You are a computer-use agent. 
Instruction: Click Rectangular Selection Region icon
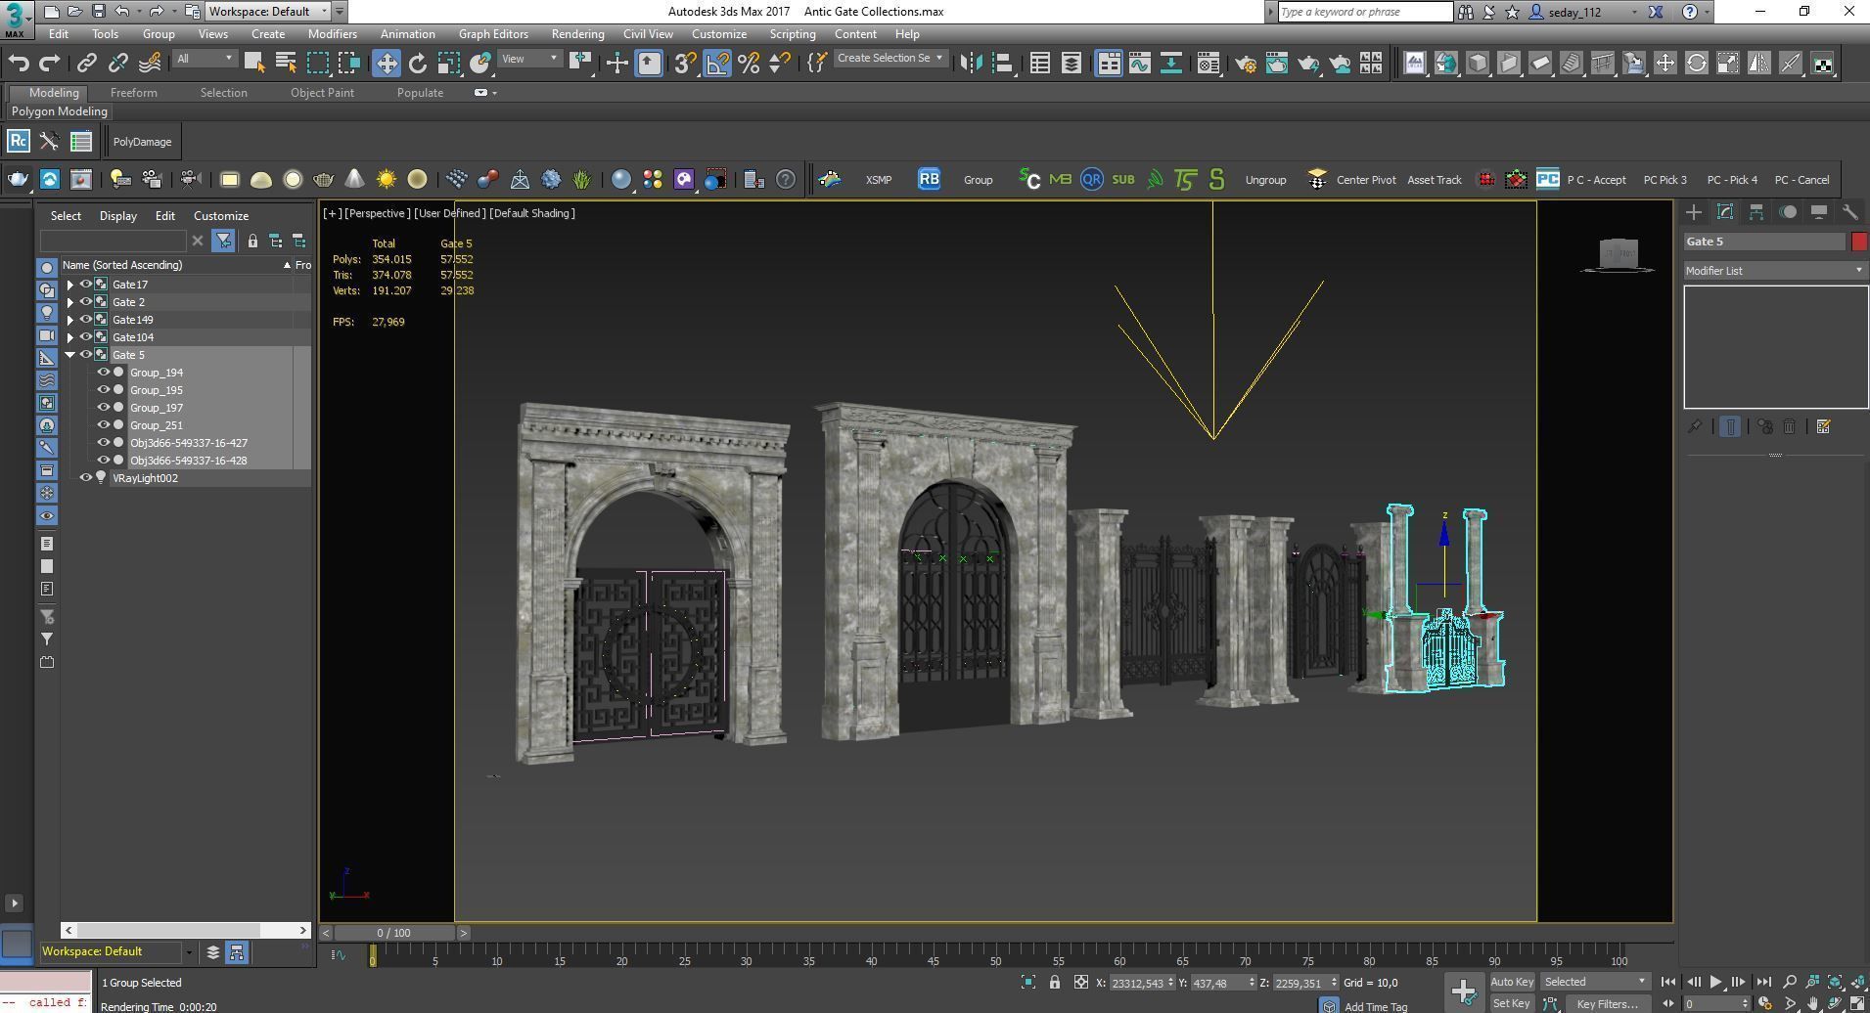318,64
